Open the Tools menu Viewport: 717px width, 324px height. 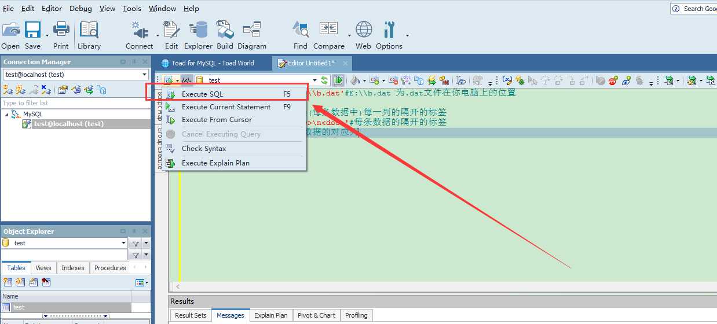[x=131, y=9]
